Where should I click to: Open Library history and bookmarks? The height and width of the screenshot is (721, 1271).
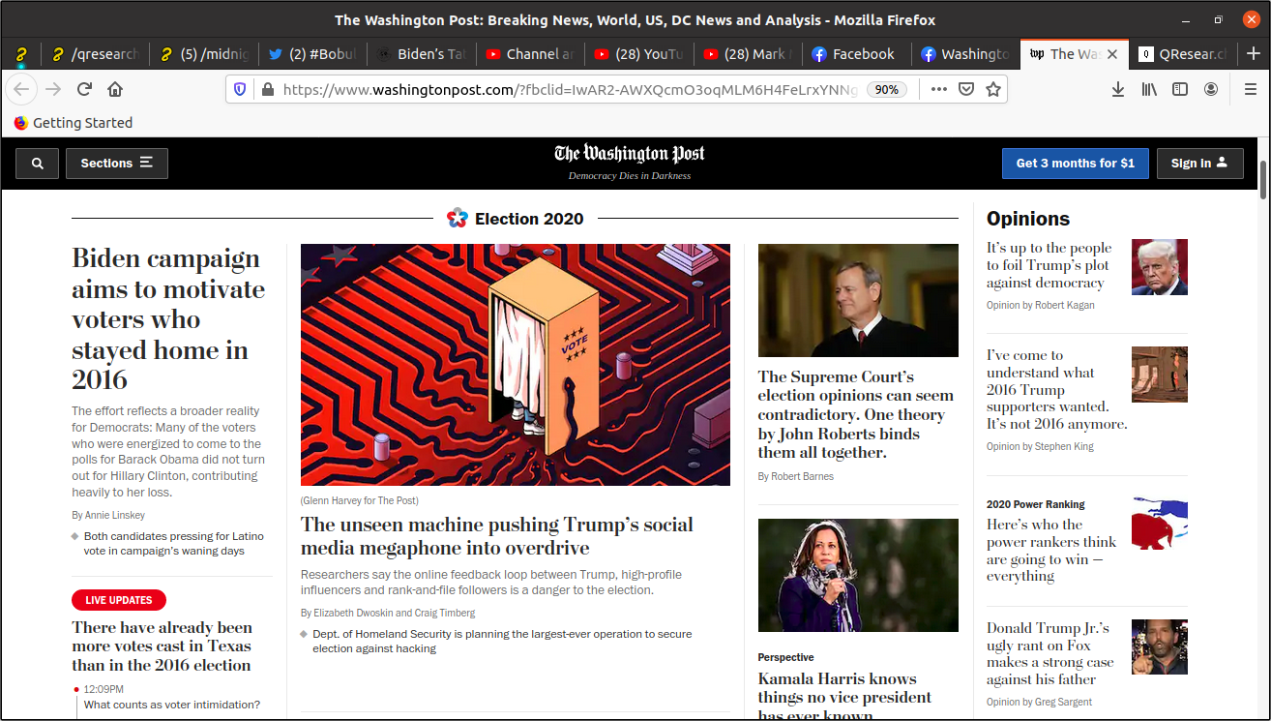(1149, 89)
